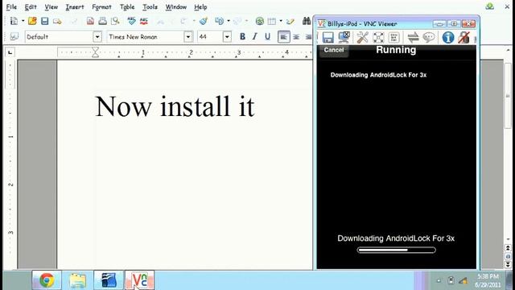Click the Save connection icon in VNC Viewer
Screen dimensions: 515x290
[328, 37]
